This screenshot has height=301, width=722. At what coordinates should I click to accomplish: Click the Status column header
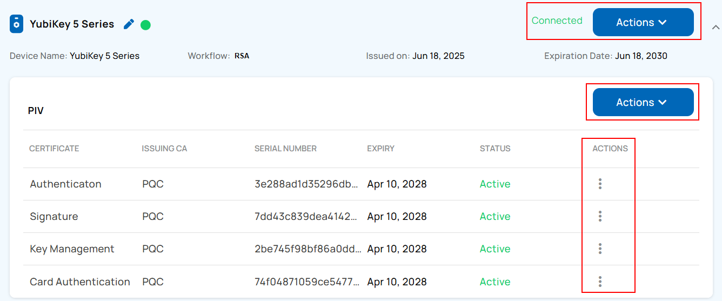[495, 149]
